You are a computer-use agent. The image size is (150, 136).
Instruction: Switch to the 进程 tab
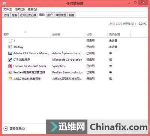point(6,15)
